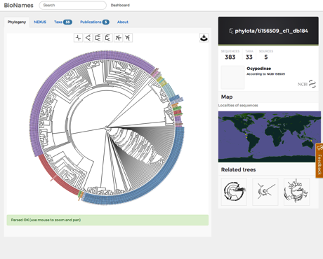
Task: Open the Dashboard link
Action: pos(120,5)
